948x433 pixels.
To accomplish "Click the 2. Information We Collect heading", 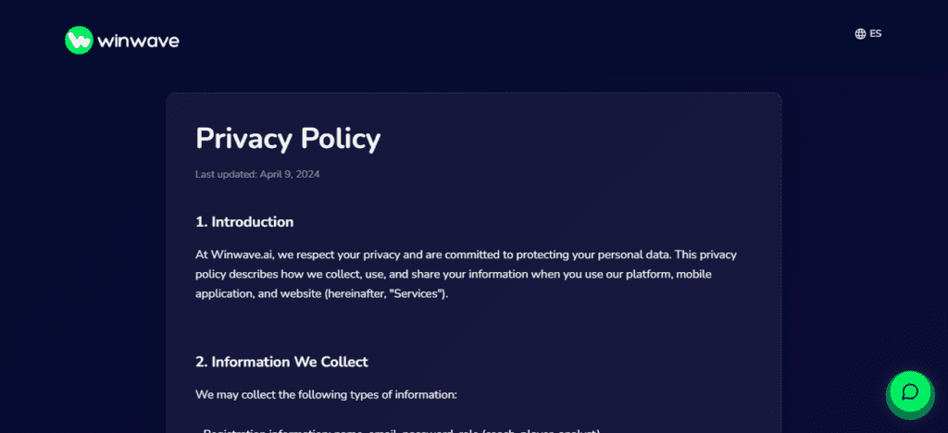I will pos(281,362).
